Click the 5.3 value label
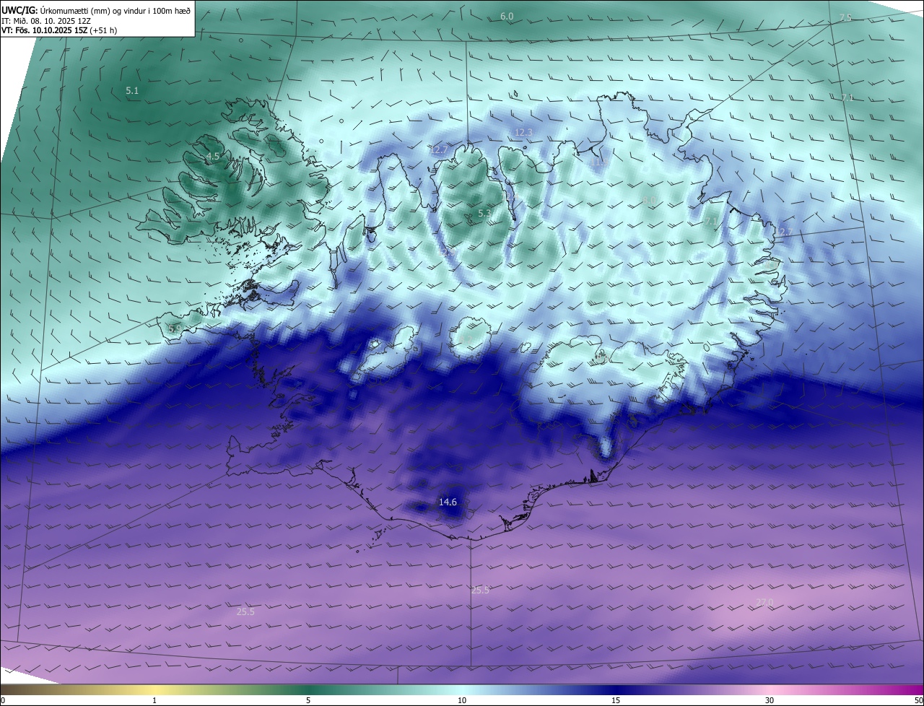 484,213
